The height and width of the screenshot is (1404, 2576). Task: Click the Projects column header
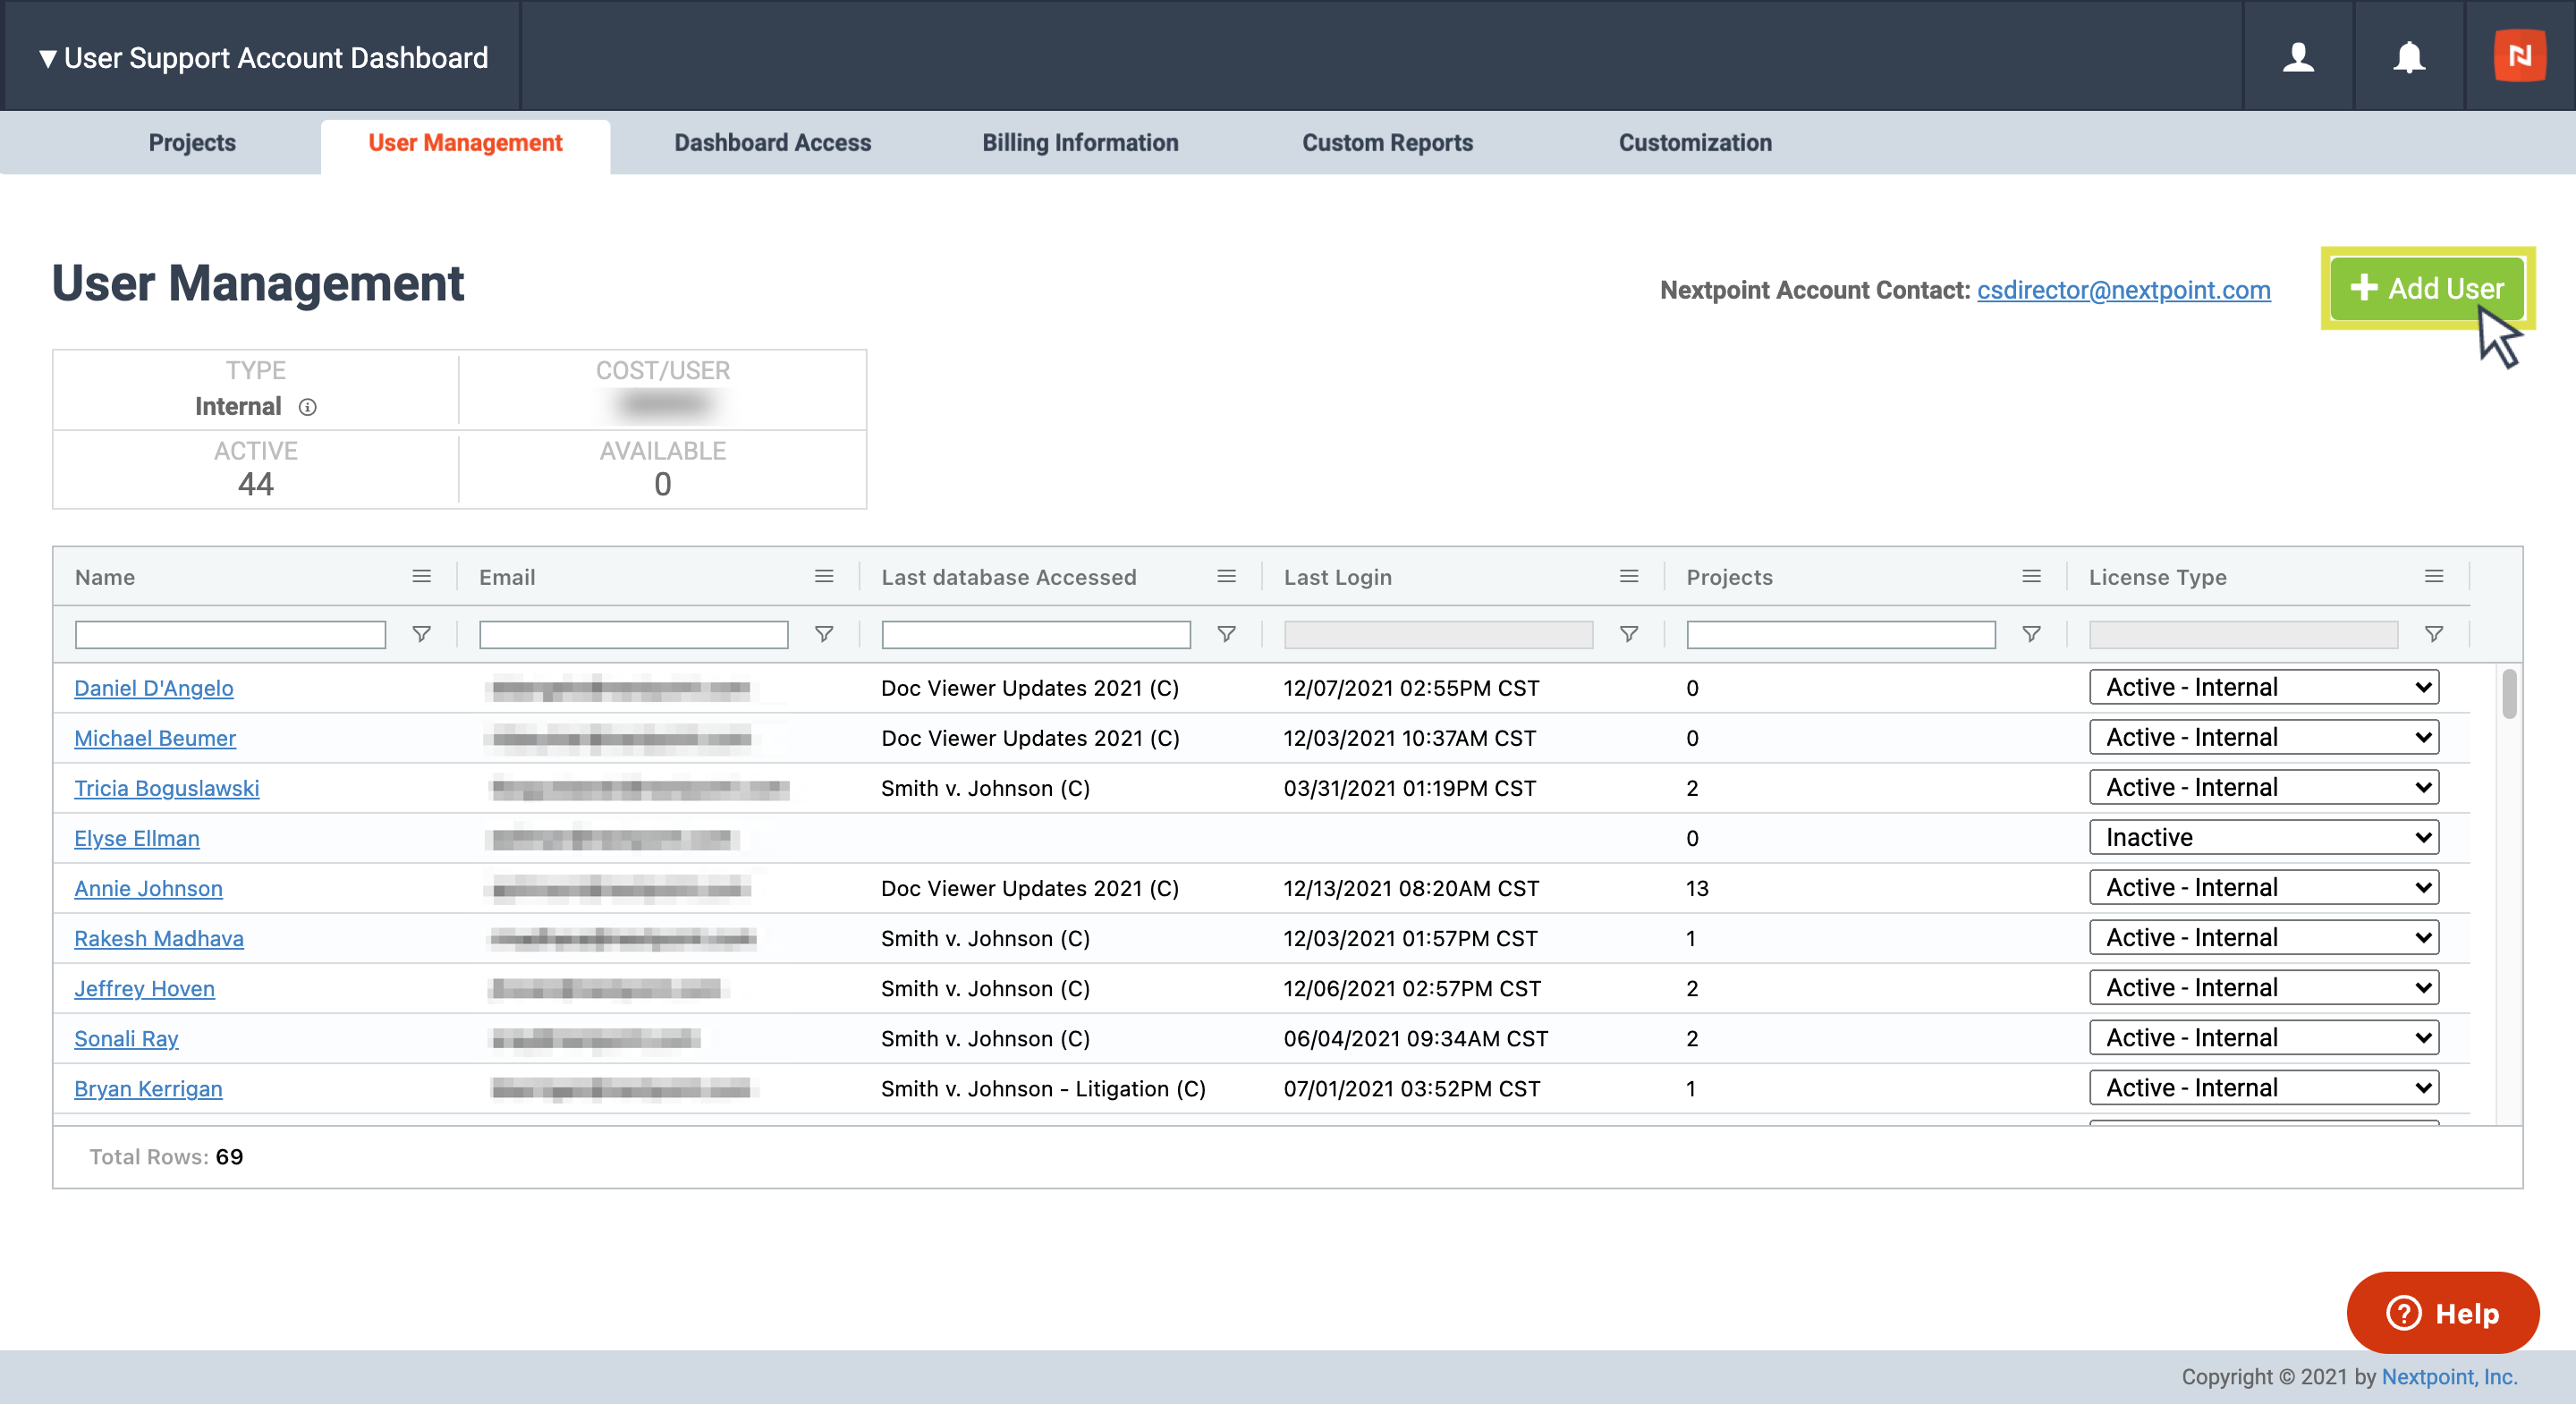(1729, 577)
